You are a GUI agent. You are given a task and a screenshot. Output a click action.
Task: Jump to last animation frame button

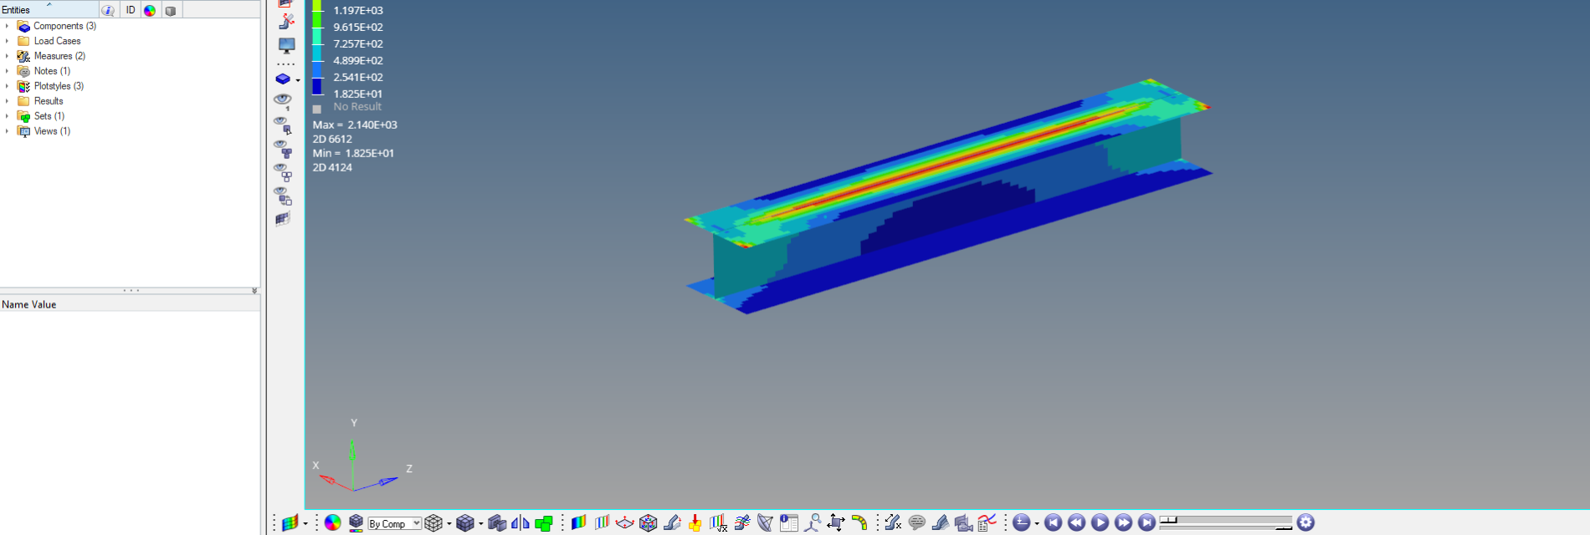pyautogui.click(x=1146, y=523)
